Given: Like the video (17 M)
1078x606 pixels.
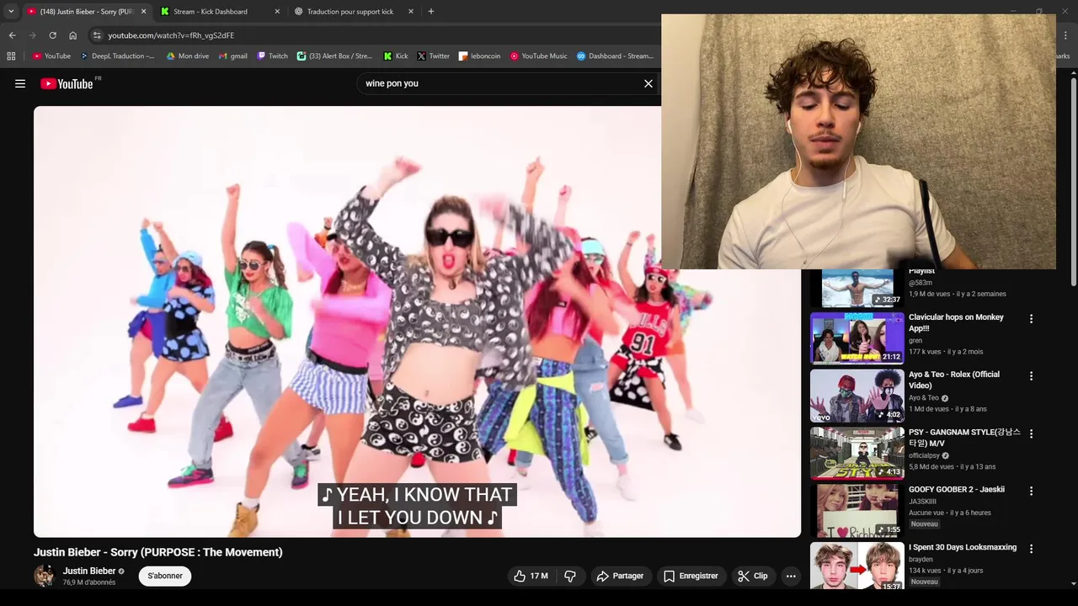Looking at the screenshot, I should click(531, 576).
